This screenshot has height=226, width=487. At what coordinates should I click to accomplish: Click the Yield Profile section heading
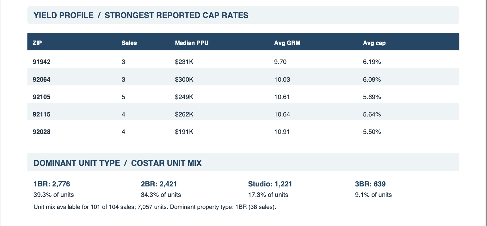pyautogui.click(x=141, y=15)
